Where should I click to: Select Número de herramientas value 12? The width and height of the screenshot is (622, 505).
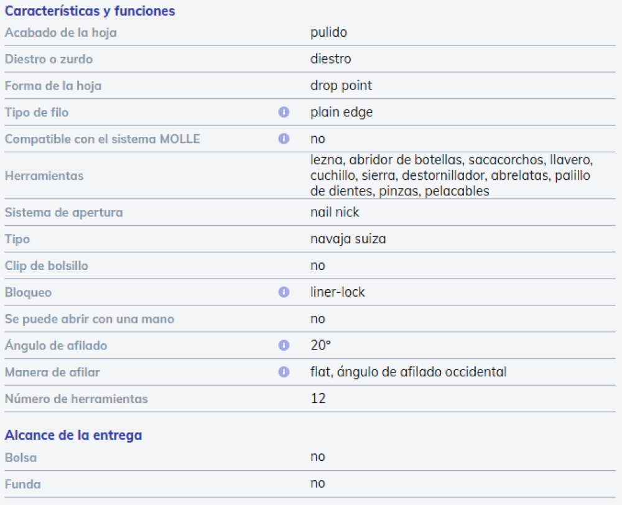coord(318,398)
